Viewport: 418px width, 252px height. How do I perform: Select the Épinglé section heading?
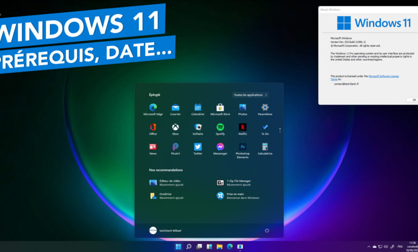[x=155, y=95]
